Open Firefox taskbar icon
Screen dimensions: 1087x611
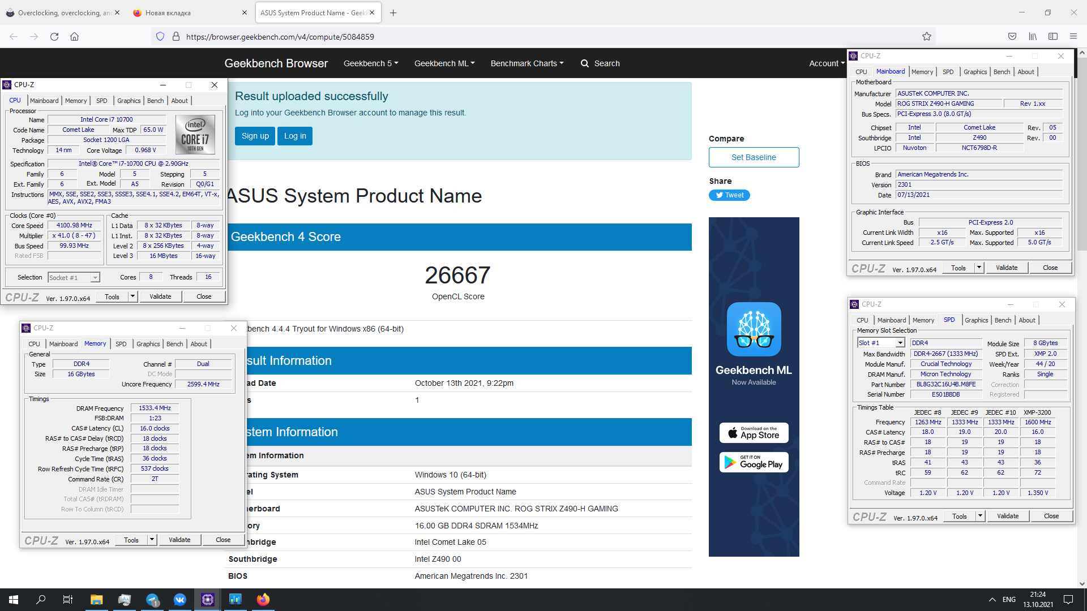tap(263, 600)
